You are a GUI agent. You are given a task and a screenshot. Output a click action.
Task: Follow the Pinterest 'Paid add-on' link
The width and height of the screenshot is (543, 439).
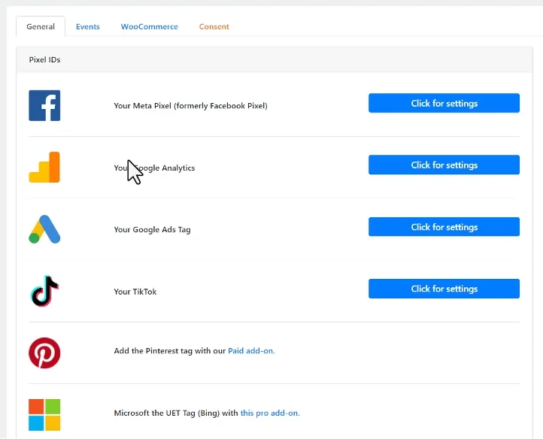coord(251,351)
